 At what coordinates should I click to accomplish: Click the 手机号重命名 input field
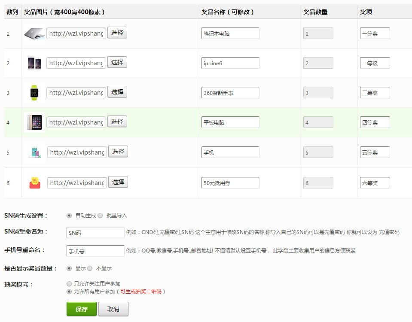point(95,251)
